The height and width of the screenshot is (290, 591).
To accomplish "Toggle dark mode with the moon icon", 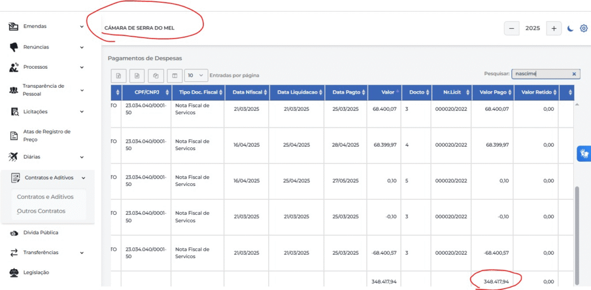I will pyautogui.click(x=571, y=28).
